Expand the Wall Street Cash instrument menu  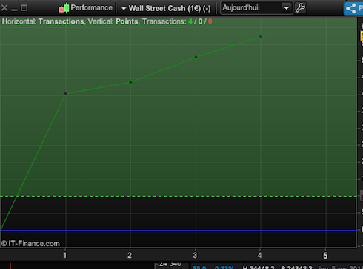tap(124, 9)
